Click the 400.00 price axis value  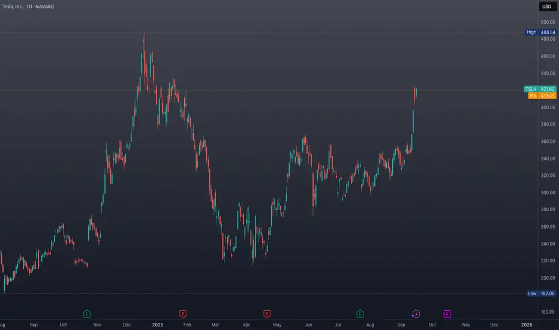548,107
